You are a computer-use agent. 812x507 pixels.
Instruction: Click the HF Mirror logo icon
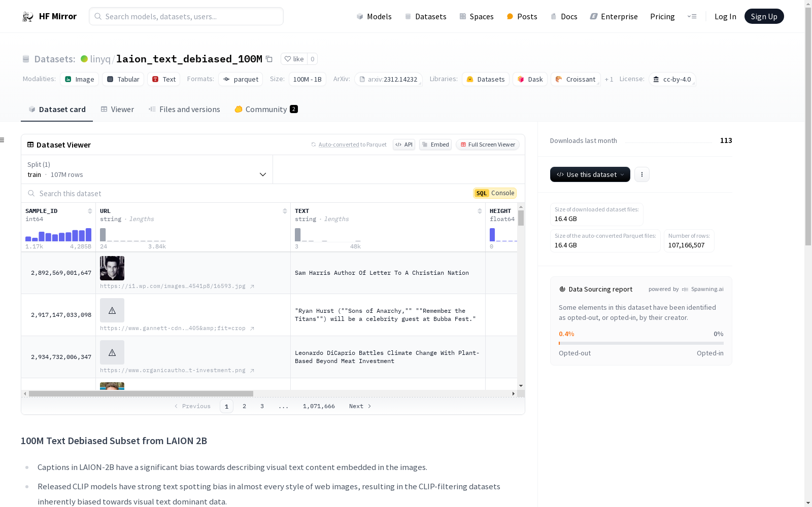[28, 17]
